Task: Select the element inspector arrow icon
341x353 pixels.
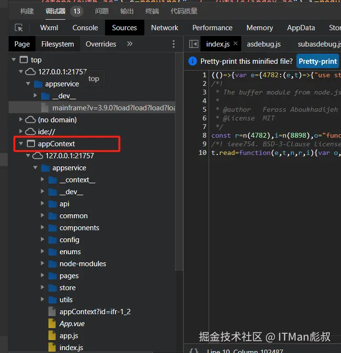Action: tap(19, 28)
